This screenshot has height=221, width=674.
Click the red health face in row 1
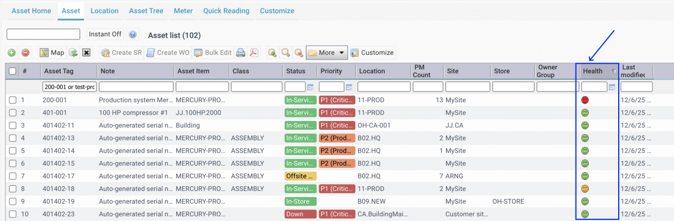pos(584,100)
